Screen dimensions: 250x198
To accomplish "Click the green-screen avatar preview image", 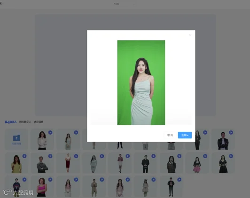I will click(x=141, y=83).
